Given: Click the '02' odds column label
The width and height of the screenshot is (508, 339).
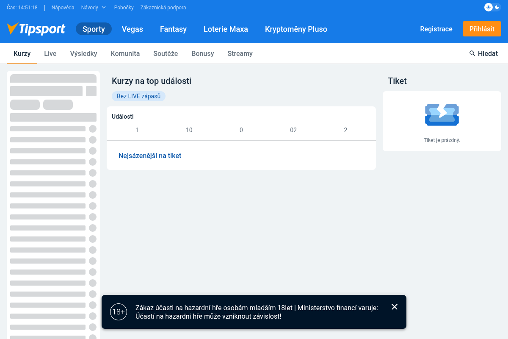Looking at the screenshot, I should point(293,130).
